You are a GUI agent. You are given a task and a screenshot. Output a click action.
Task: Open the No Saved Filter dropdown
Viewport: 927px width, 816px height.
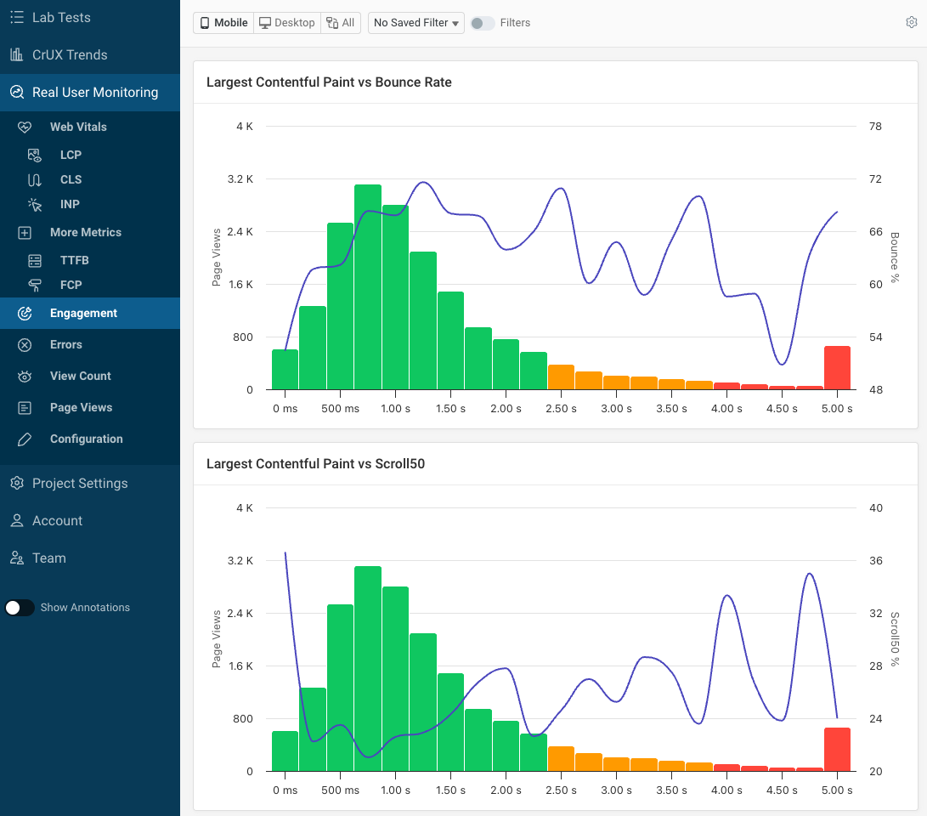tap(415, 23)
